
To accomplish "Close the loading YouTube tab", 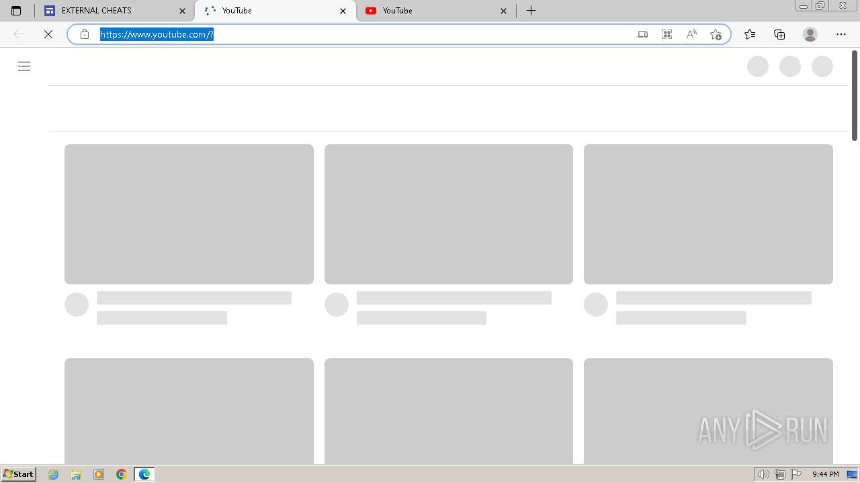I will (343, 11).
